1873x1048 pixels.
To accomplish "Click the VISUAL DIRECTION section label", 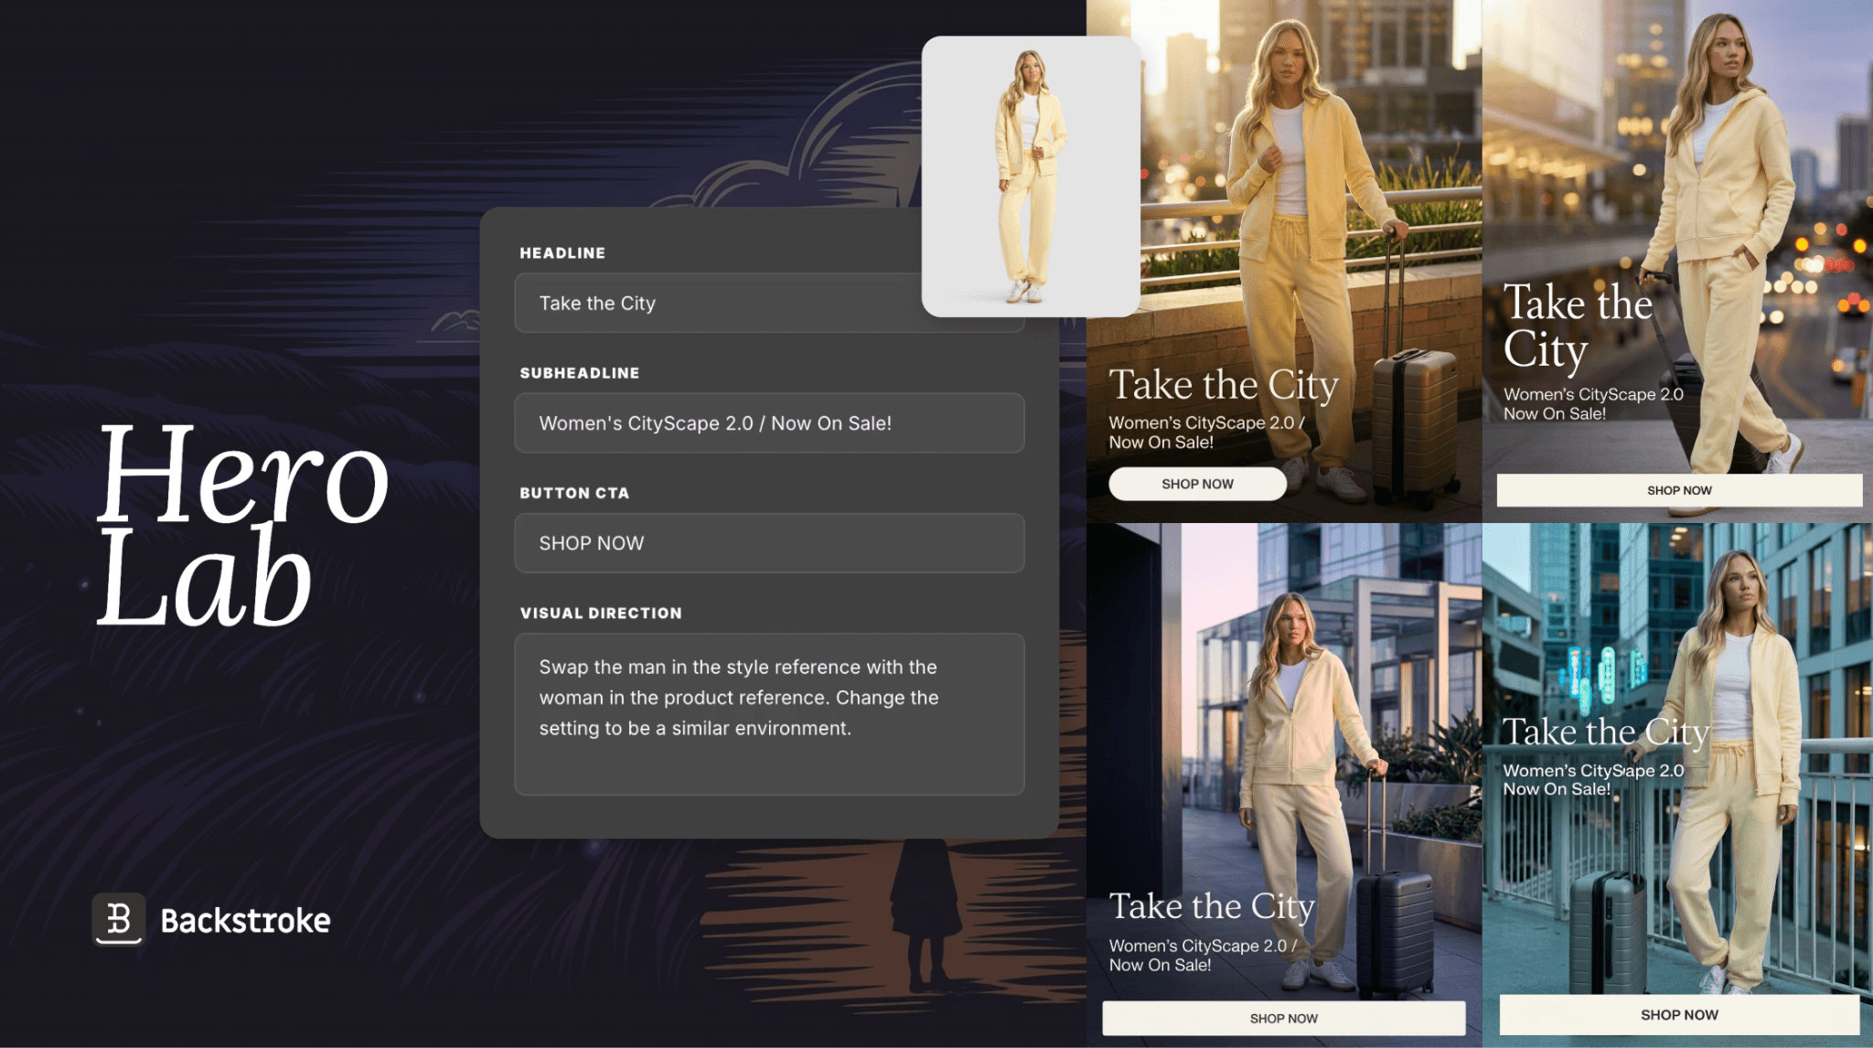I will click(x=601, y=614).
